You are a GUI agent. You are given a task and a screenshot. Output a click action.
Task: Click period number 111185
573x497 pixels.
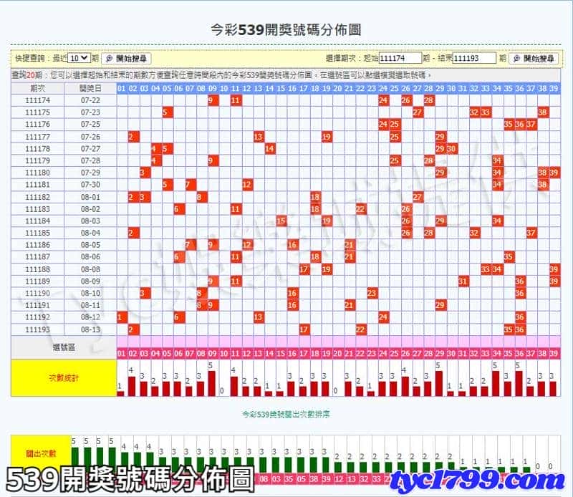(x=38, y=233)
